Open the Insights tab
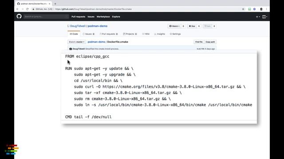 pyautogui.click(x=160, y=34)
